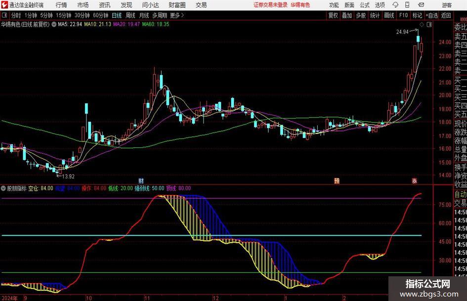Open the 行情 menu
The width and height of the screenshot is (467, 301).
click(x=61, y=5)
